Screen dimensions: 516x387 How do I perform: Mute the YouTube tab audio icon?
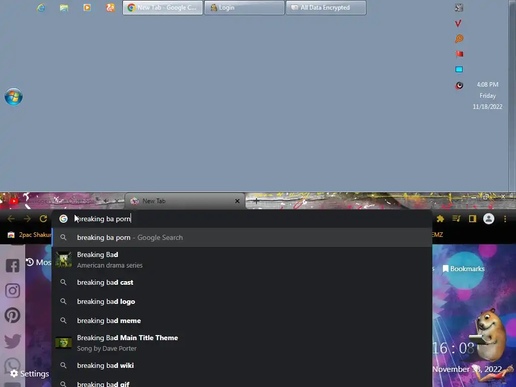[106, 201]
